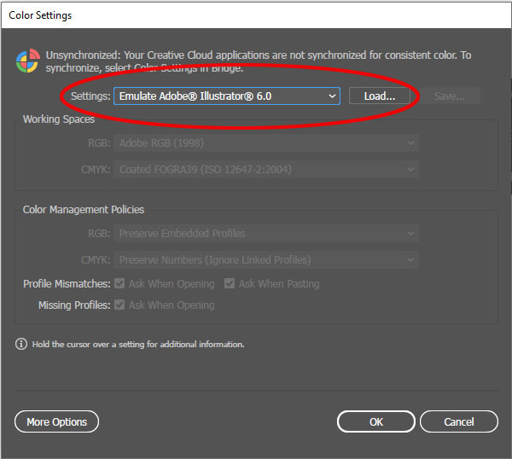Click the Color Settings title bar
Screen dimensions: 512x459
[256, 15]
